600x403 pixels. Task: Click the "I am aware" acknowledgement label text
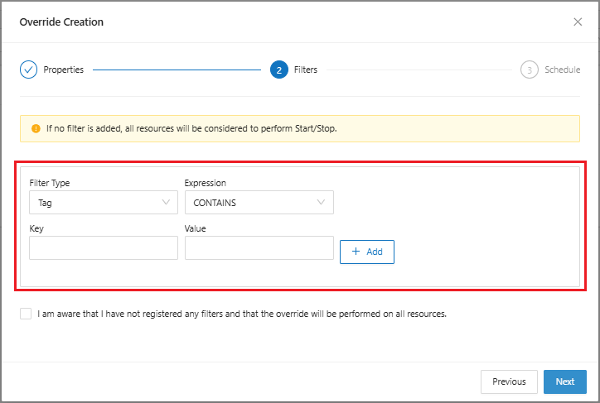(x=242, y=314)
